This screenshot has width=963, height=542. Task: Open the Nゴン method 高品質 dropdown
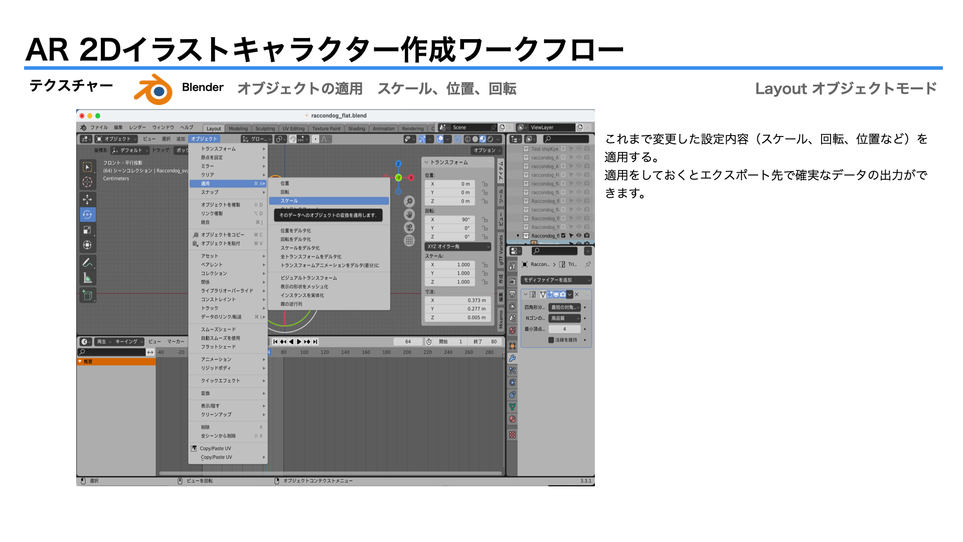tap(565, 318)
